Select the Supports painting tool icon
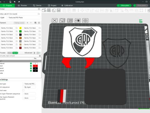 [x=112, y=10]
